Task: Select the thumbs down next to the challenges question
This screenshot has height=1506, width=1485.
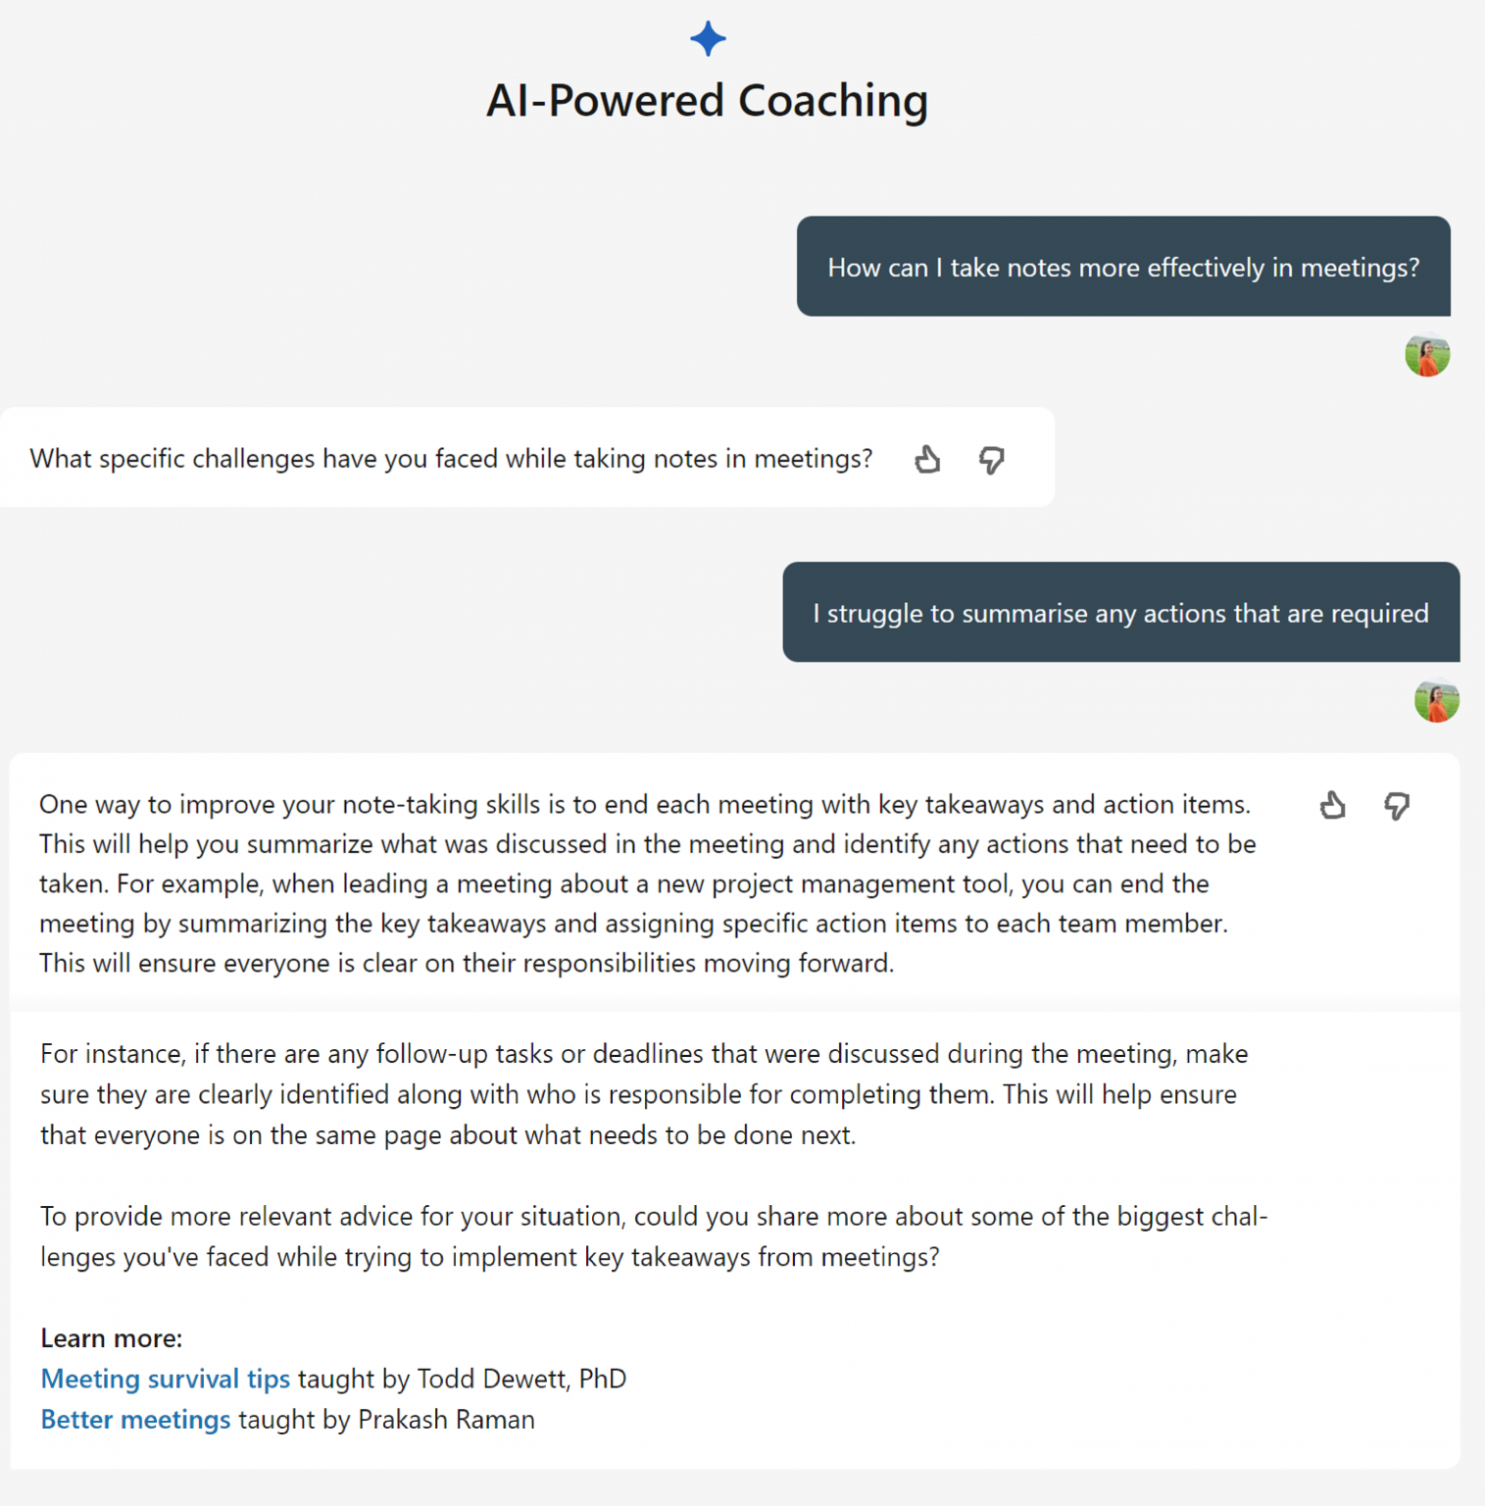Action: 992,460
